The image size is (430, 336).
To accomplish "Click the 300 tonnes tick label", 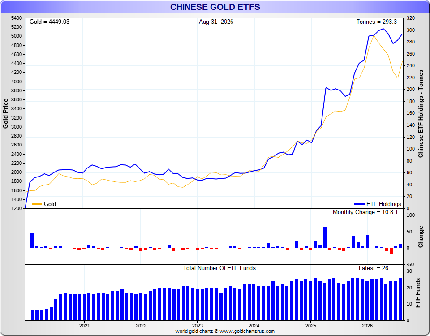I will pos(411,30).
